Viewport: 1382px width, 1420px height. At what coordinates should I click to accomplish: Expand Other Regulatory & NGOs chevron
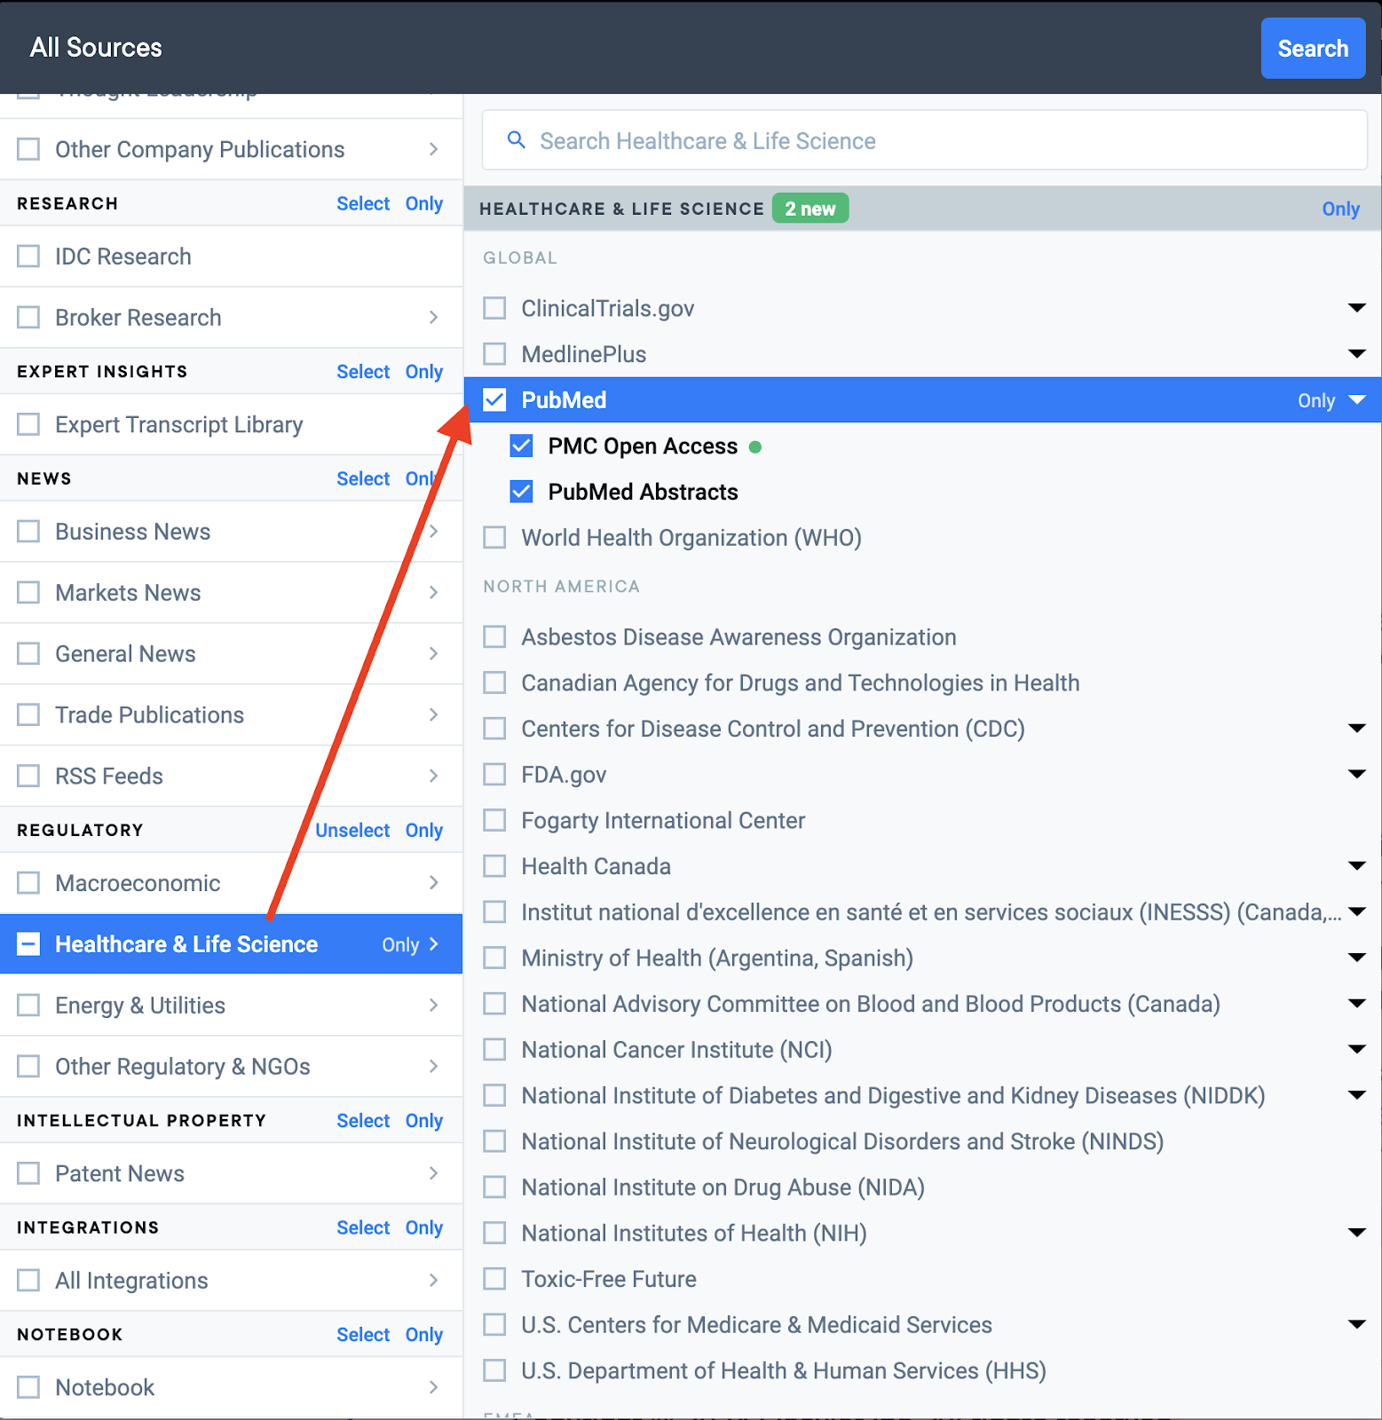434,1066
